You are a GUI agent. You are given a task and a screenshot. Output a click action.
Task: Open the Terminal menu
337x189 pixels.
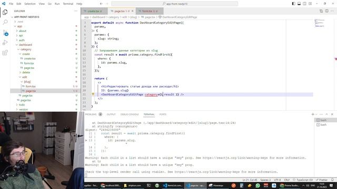[68, 4]
